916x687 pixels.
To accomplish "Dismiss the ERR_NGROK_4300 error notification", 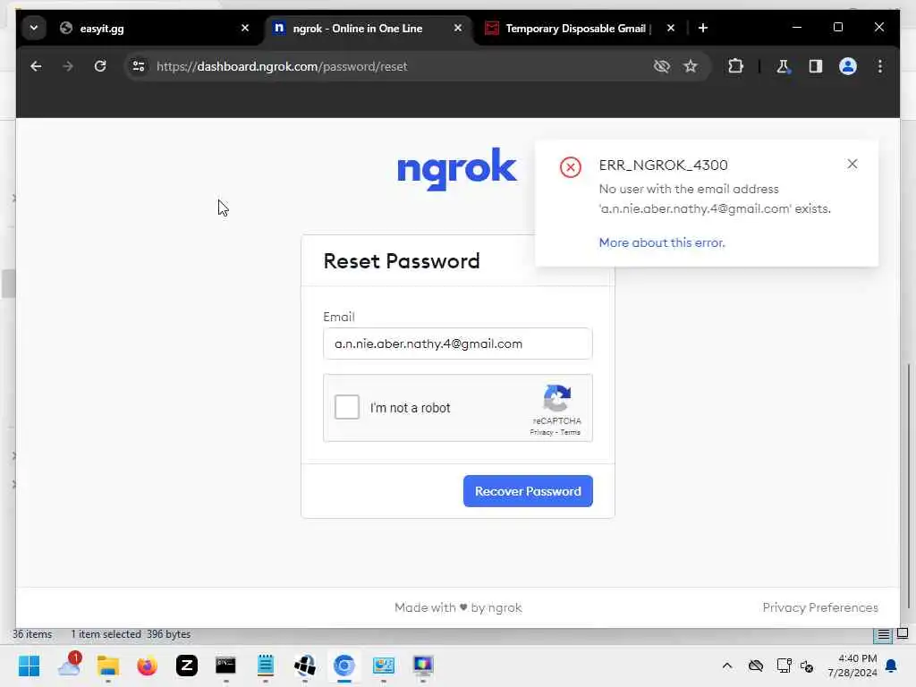I will coord(852,165).
